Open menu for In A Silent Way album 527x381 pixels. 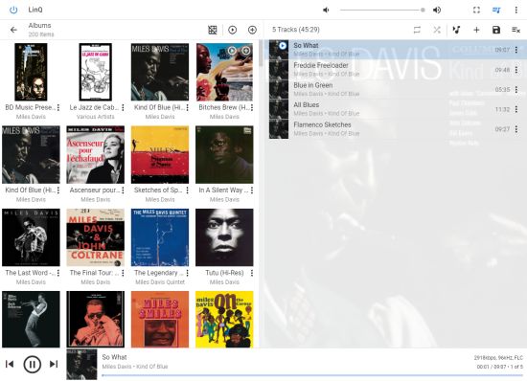tap(252, 190)
